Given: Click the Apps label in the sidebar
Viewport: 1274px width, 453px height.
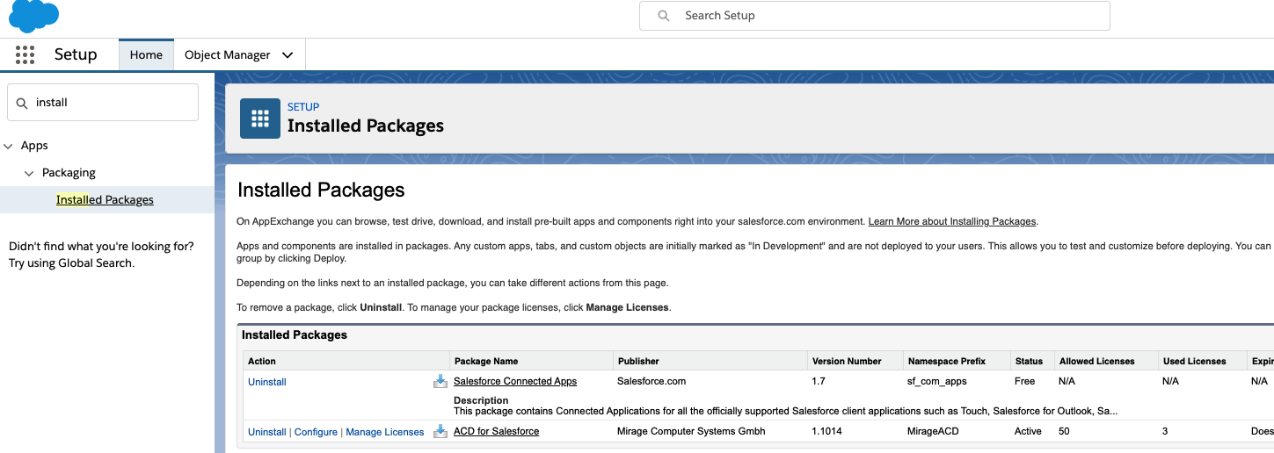Looking at the screenshot, I should [34, 146].
